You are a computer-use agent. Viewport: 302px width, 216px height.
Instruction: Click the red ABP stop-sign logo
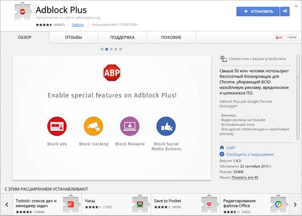pos(112,73)
